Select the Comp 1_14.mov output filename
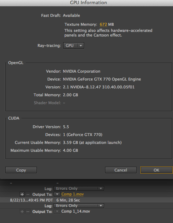The height and width of the screenshot is (223, 173). click(x=75, y=211)
